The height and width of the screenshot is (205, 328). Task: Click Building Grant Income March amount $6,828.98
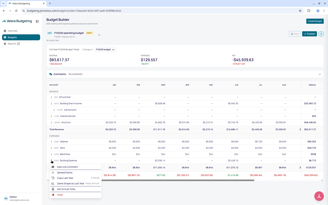pos(160,104)
